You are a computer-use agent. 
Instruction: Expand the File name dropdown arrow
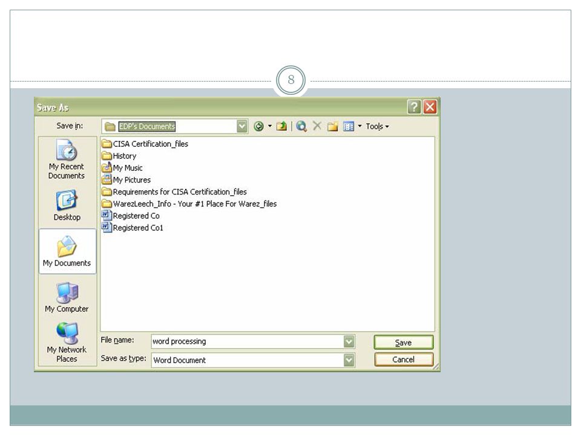pyautogui.click(x=349, y=341)
